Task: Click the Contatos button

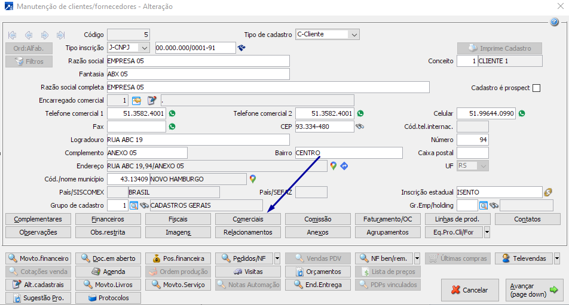Action: tap(527, 219)
